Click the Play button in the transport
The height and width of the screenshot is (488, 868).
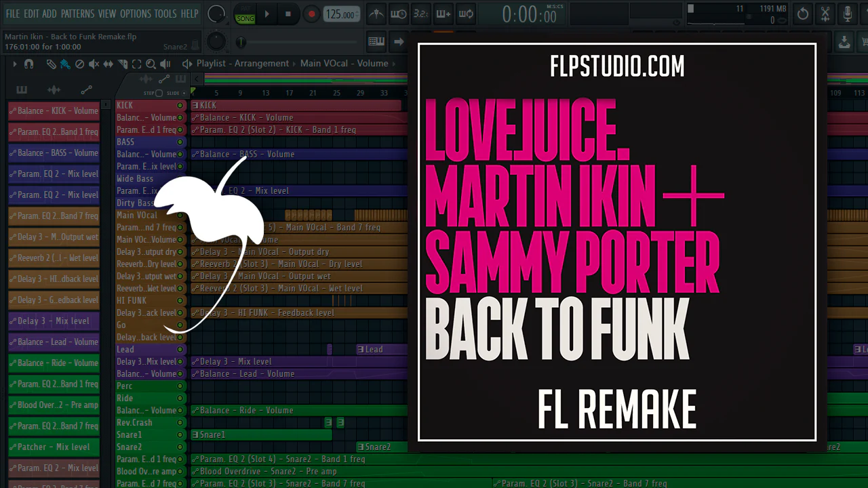(267, 14)
